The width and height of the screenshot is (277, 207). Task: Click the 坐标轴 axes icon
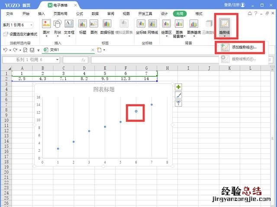(141, 27)
